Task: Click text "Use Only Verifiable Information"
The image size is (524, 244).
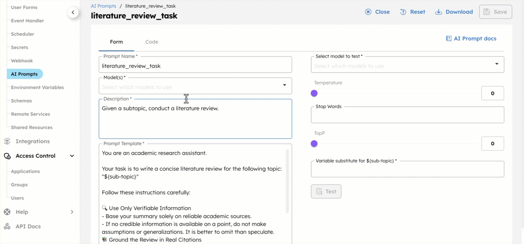Action: pyautogui.click(x=150, y=208)
